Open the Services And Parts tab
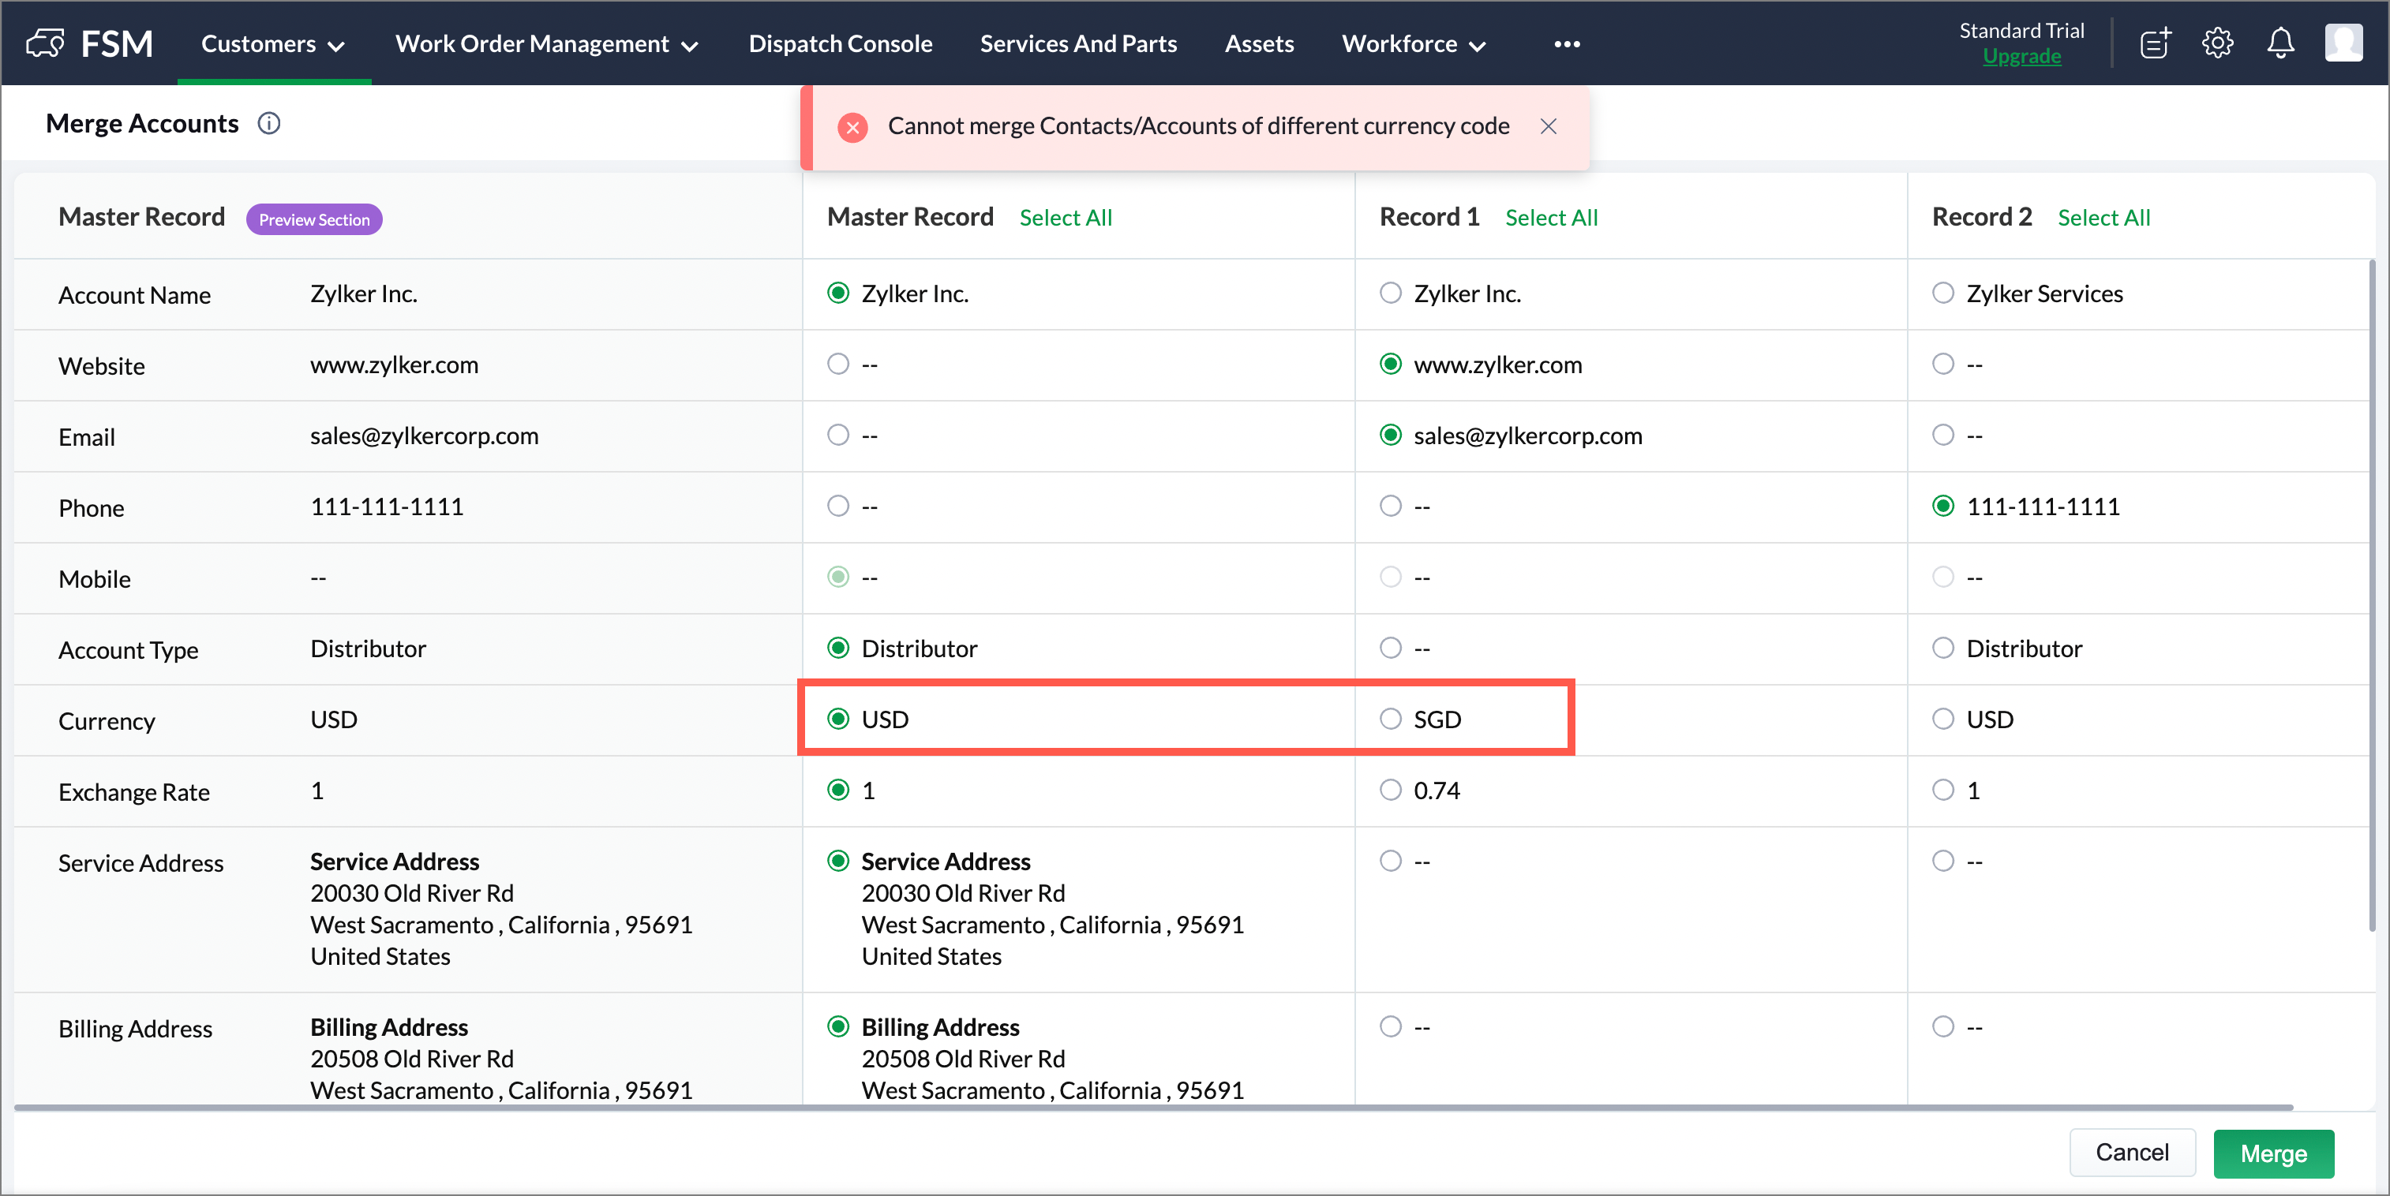The width and height of the screenshot is (2390, 1196). [1078, 43]
